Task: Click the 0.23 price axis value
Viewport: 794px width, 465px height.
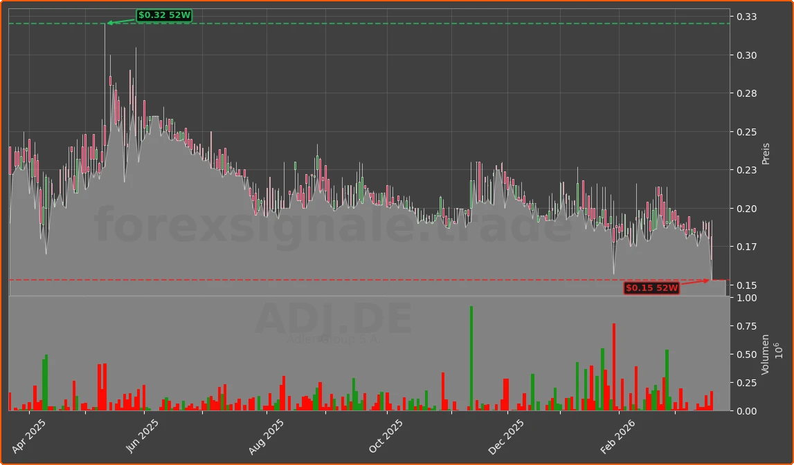Action: click(747, 171)
